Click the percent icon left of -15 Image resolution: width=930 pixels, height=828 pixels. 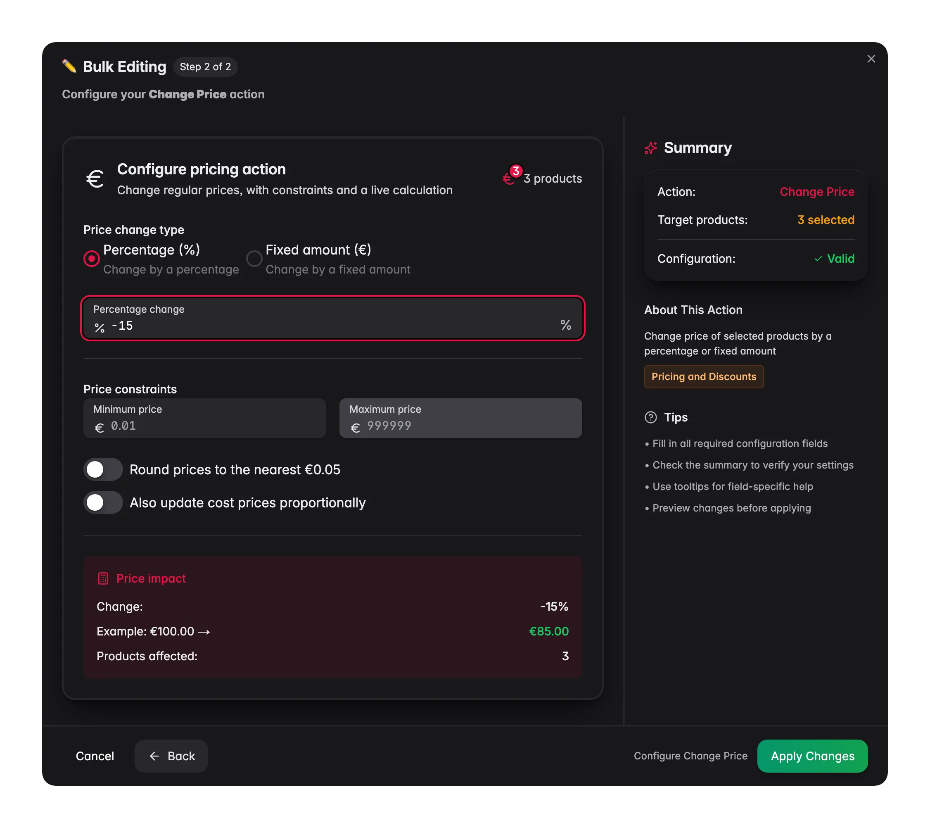(x=100, y=328)
